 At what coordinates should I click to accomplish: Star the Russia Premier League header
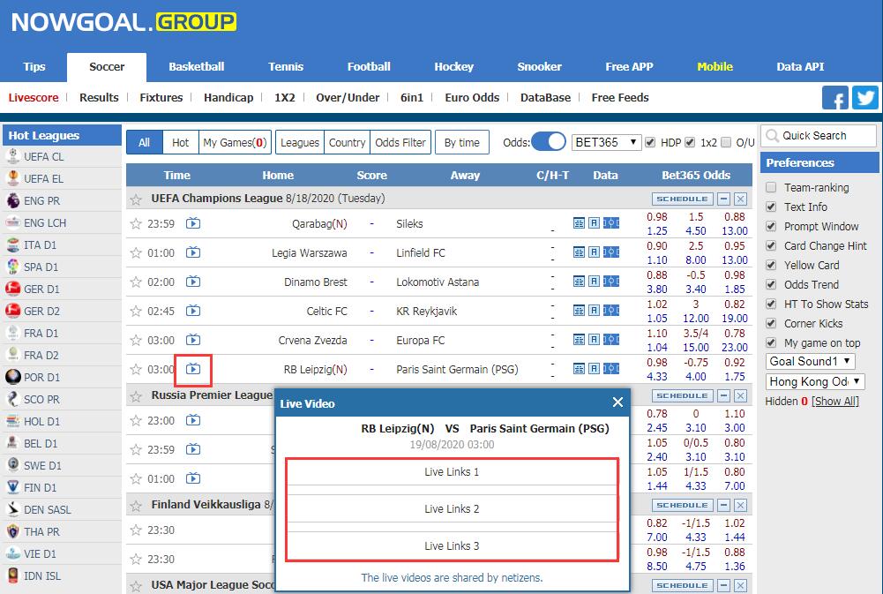pyautogui.click(x=136, y=396)
